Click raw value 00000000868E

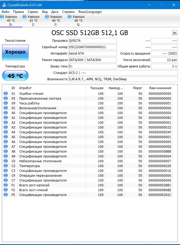click(x=160, y=190)
